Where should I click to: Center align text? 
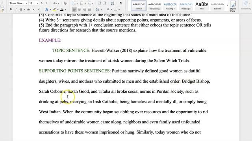[79, 9]
